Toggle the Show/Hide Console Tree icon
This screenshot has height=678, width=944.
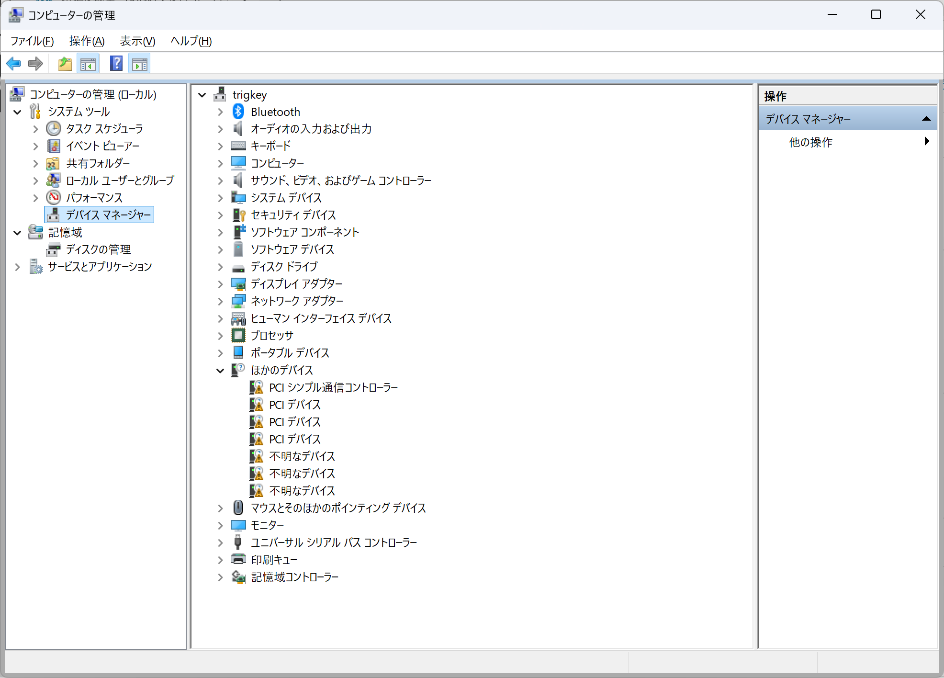88,64
